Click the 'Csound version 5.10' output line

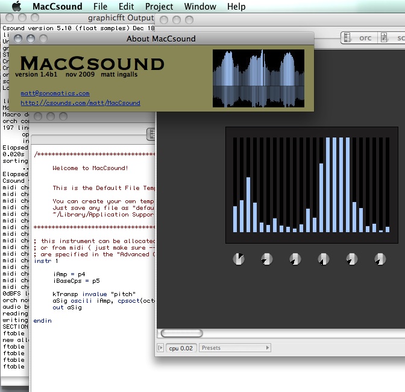tap(78, 28)
